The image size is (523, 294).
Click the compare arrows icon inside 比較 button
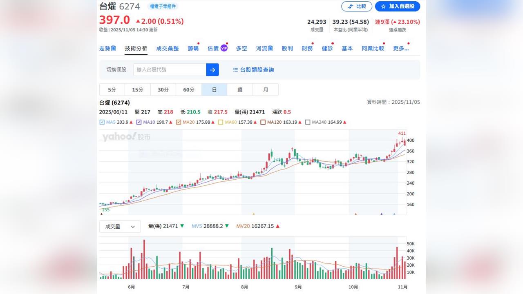(351, 6)
